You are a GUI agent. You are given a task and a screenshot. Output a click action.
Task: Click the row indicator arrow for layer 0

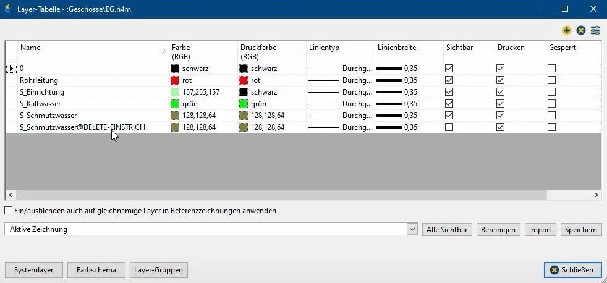(x=11, y=69)
